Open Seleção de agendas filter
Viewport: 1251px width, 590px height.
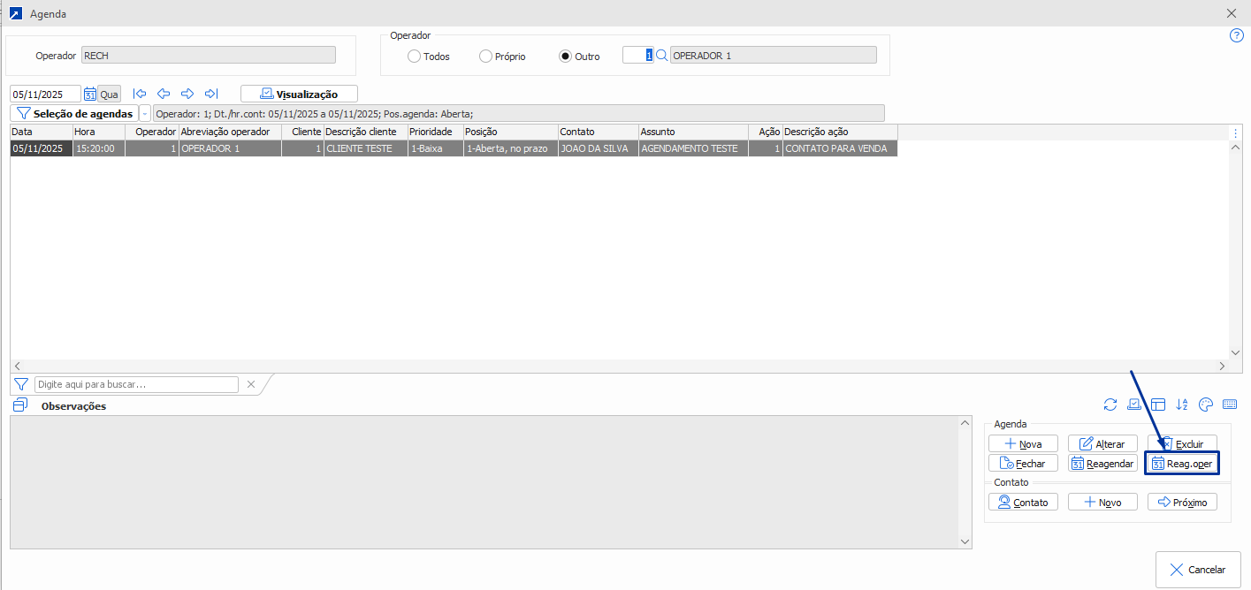click(74, 114)
